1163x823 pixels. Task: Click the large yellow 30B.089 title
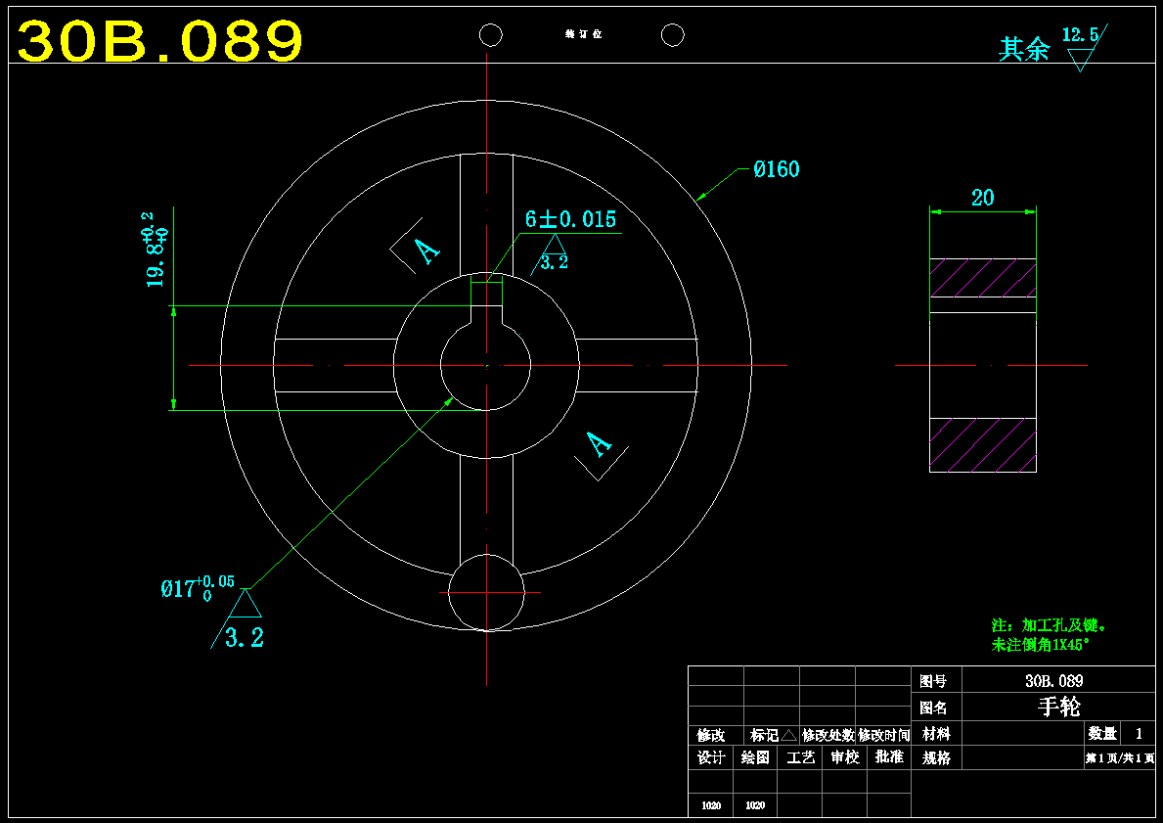(160, 40)
